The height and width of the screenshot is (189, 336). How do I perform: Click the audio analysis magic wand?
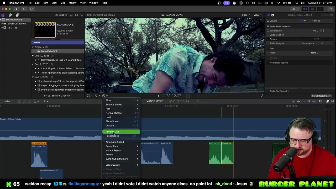322,43
